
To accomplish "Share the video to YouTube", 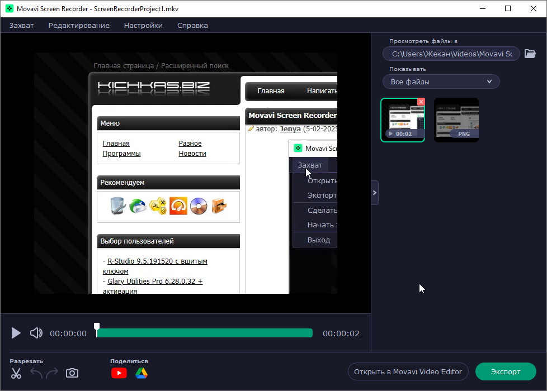I will click(119, 373).
